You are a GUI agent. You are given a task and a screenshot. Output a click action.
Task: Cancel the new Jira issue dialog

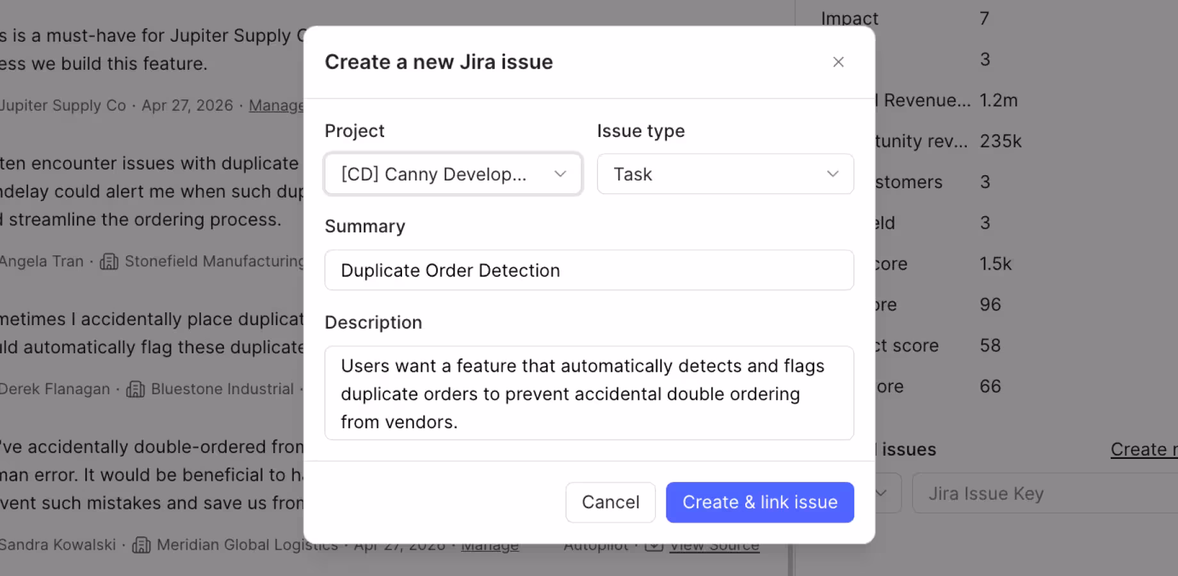(x=610, y=502)
